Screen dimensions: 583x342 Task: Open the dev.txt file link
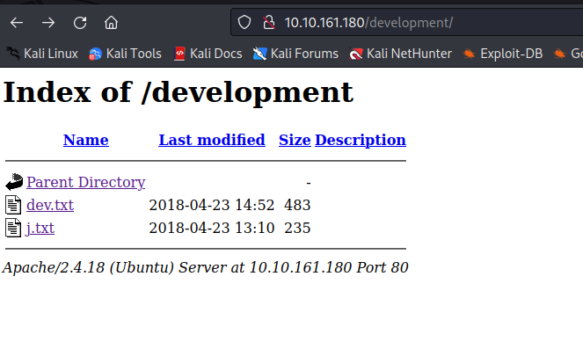pos(50,205)
